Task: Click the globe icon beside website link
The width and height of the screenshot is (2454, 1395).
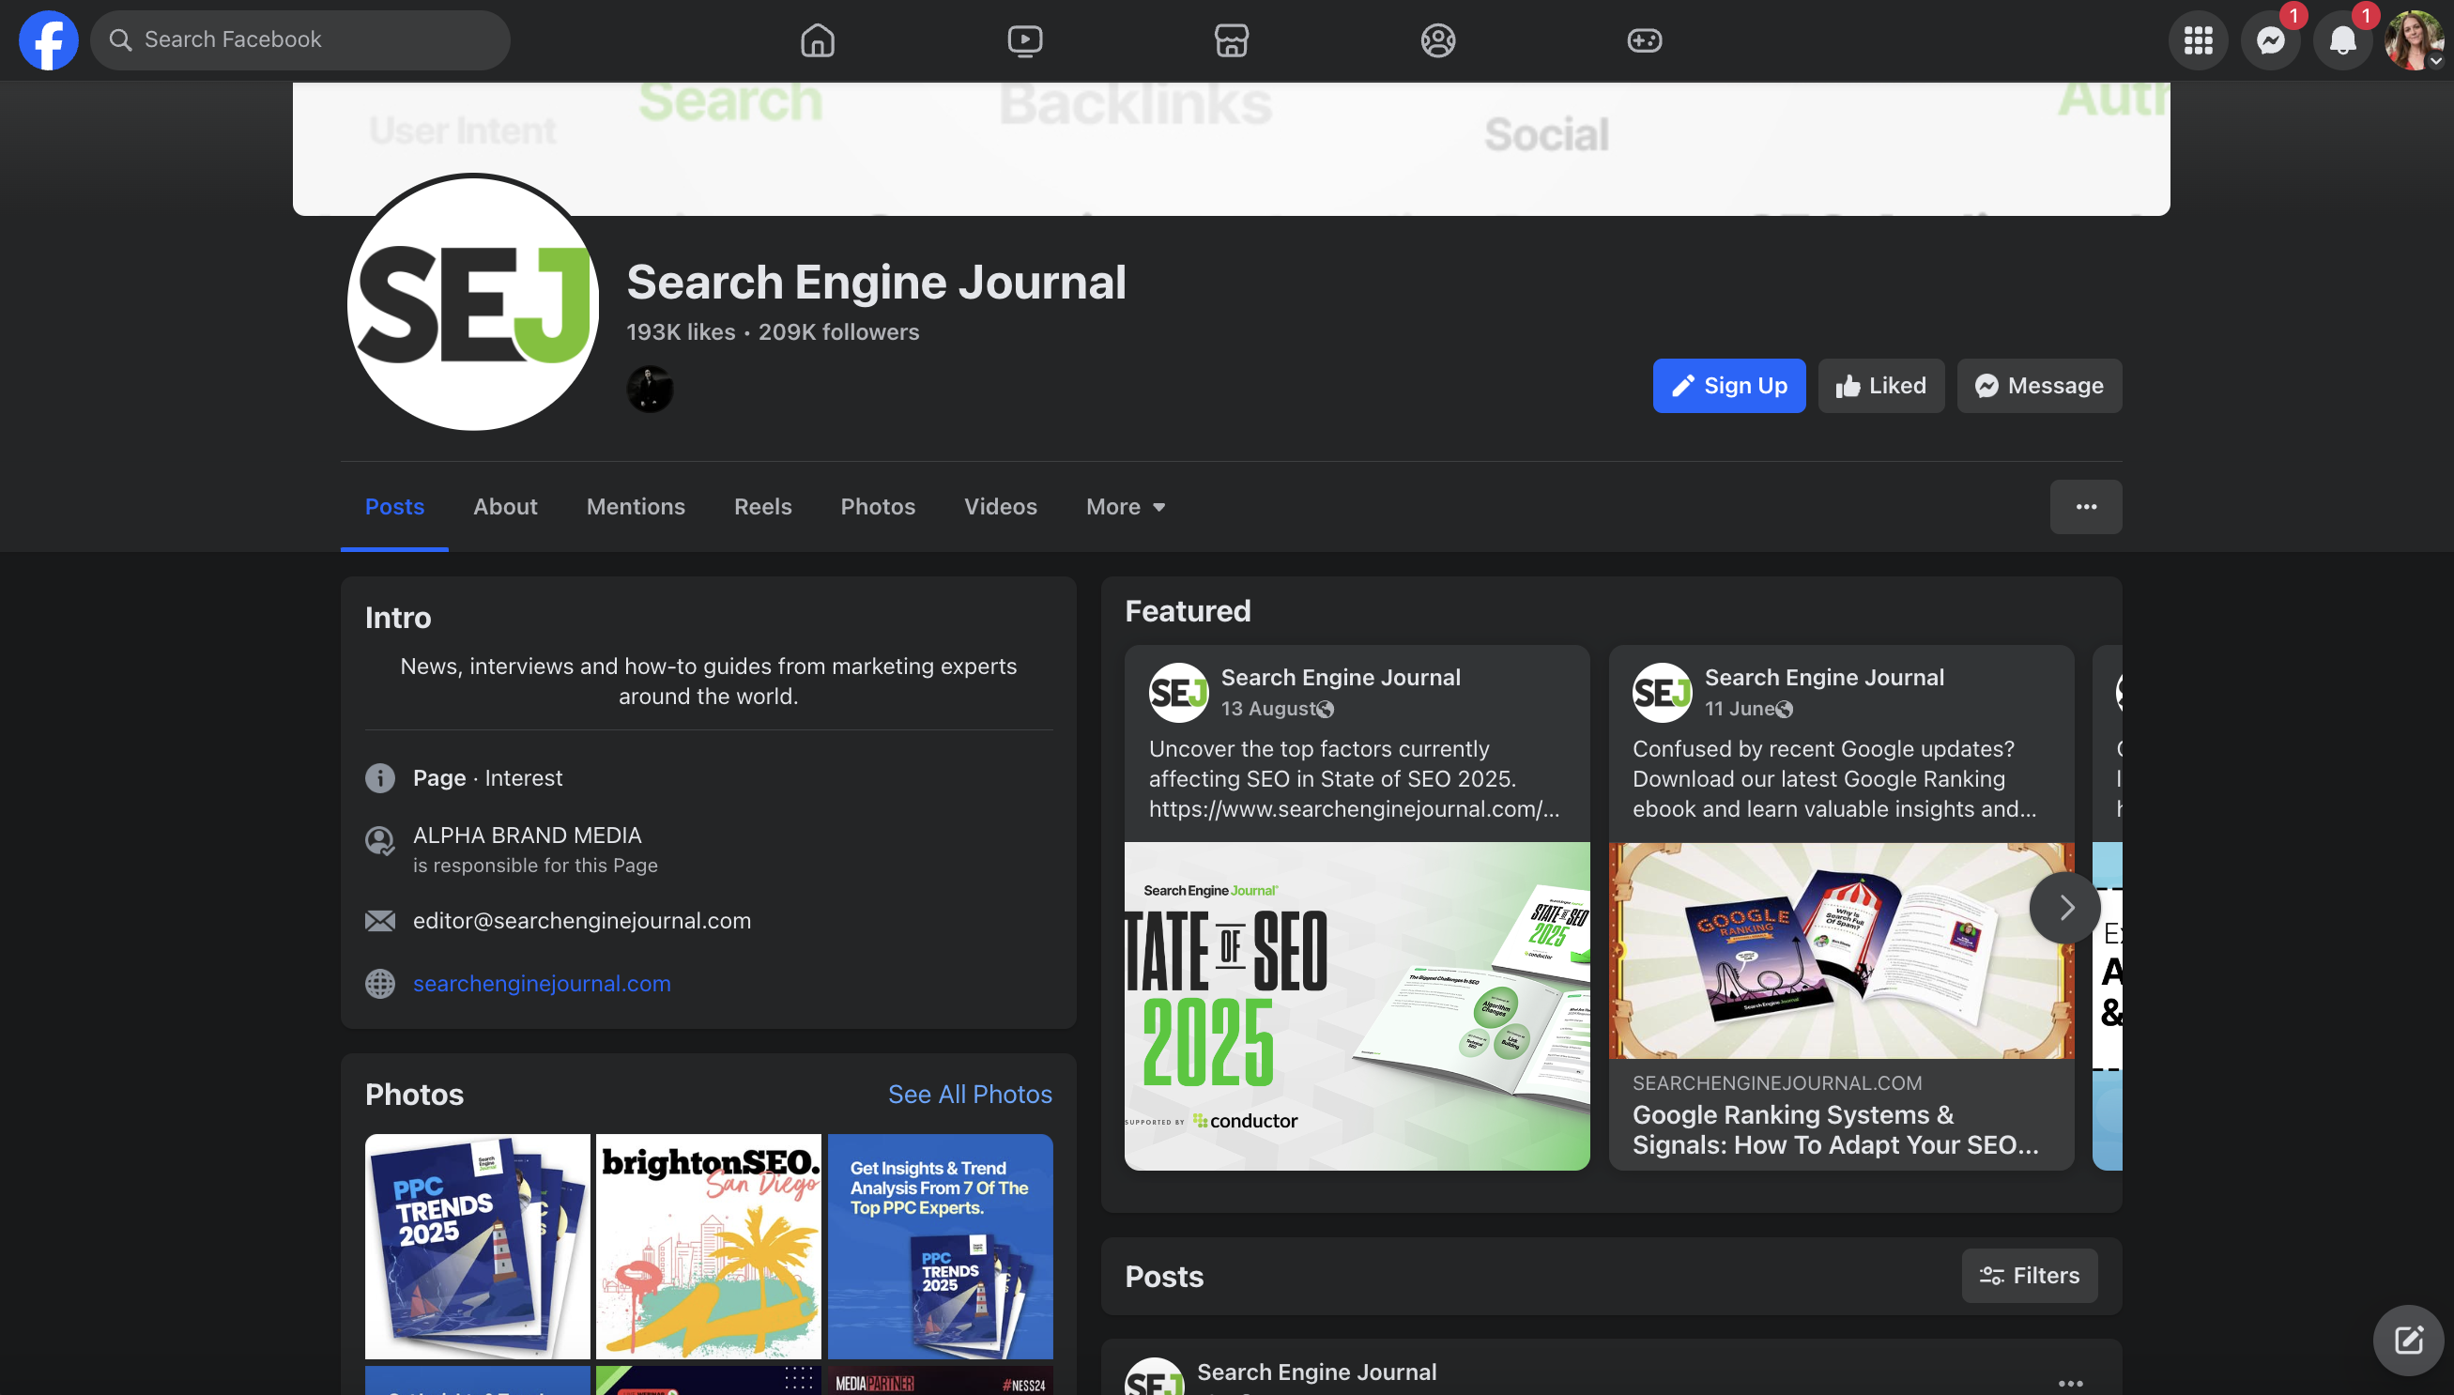Action: 380,984
